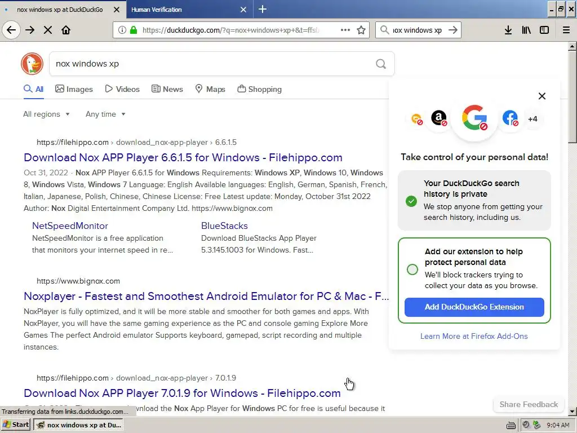Viewport: 577px width, 433px height.
Task: Close the nox windows xp tab
Action: tap(117, 10)
